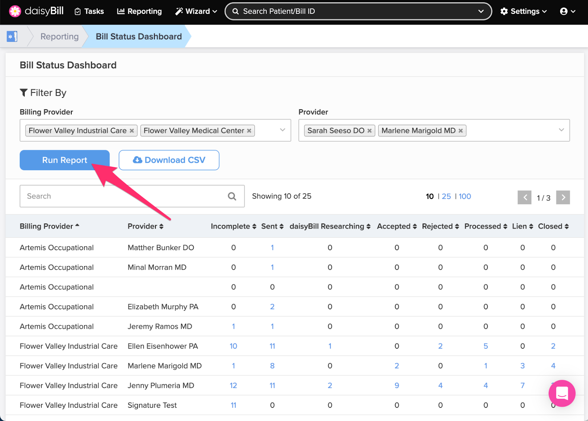This screenshot has height=421, width=588.
Task: Show 25 rows per page
Action: pyautogui.click(x=446, y=196)
